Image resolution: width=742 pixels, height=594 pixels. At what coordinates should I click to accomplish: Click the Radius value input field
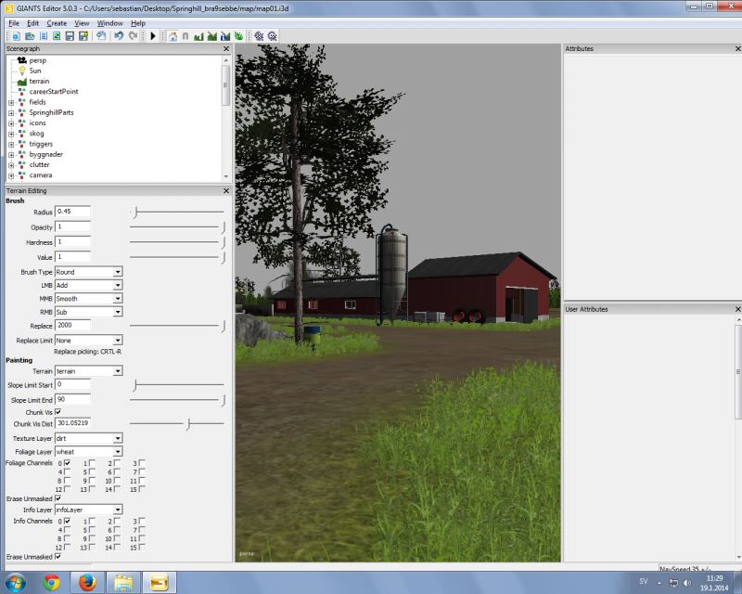pos(73,212)
